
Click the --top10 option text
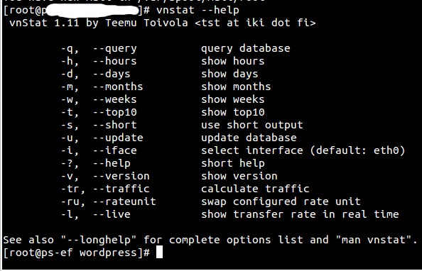115,112
